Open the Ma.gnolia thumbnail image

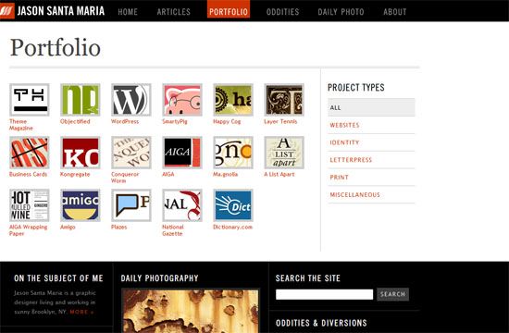click(233, 153)
